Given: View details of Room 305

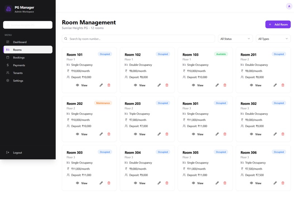Looking at the screenshot, I should (198, 183).
